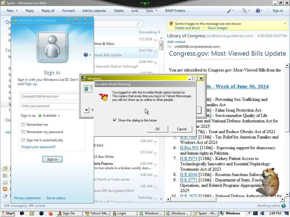
Task: Switch to Yahoo! Messenger taskbar button
Action: tap(97, 213)
